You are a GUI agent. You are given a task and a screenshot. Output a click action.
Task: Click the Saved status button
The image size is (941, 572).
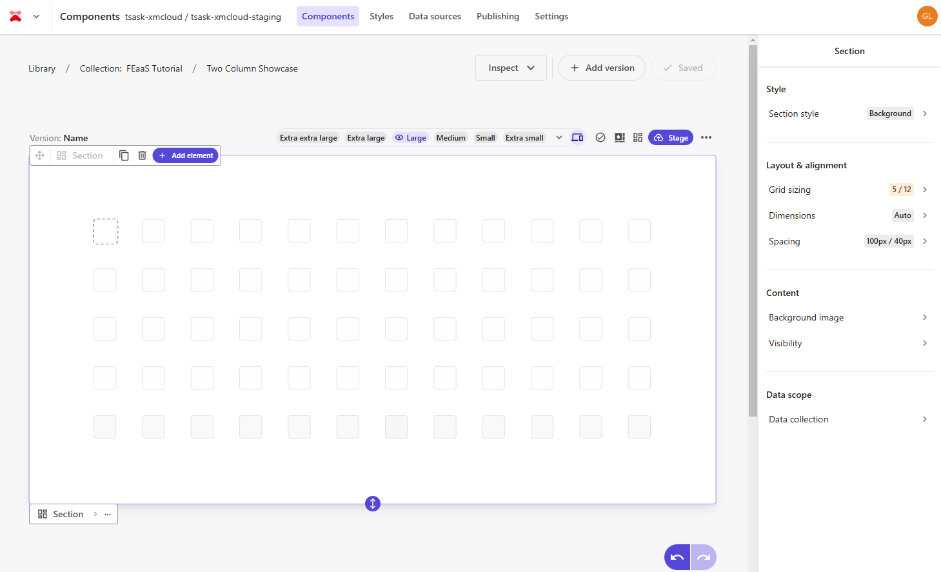683,68
